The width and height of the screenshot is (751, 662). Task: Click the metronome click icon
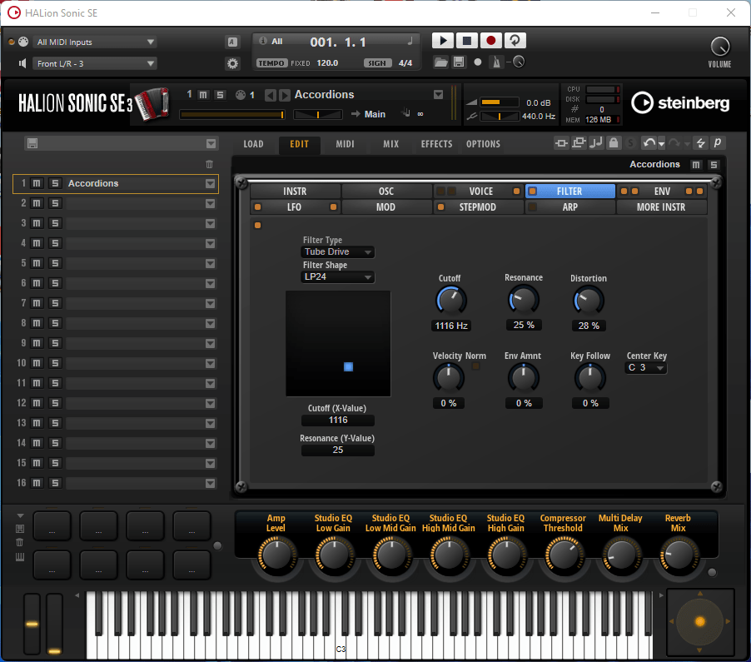pos(495,61)
